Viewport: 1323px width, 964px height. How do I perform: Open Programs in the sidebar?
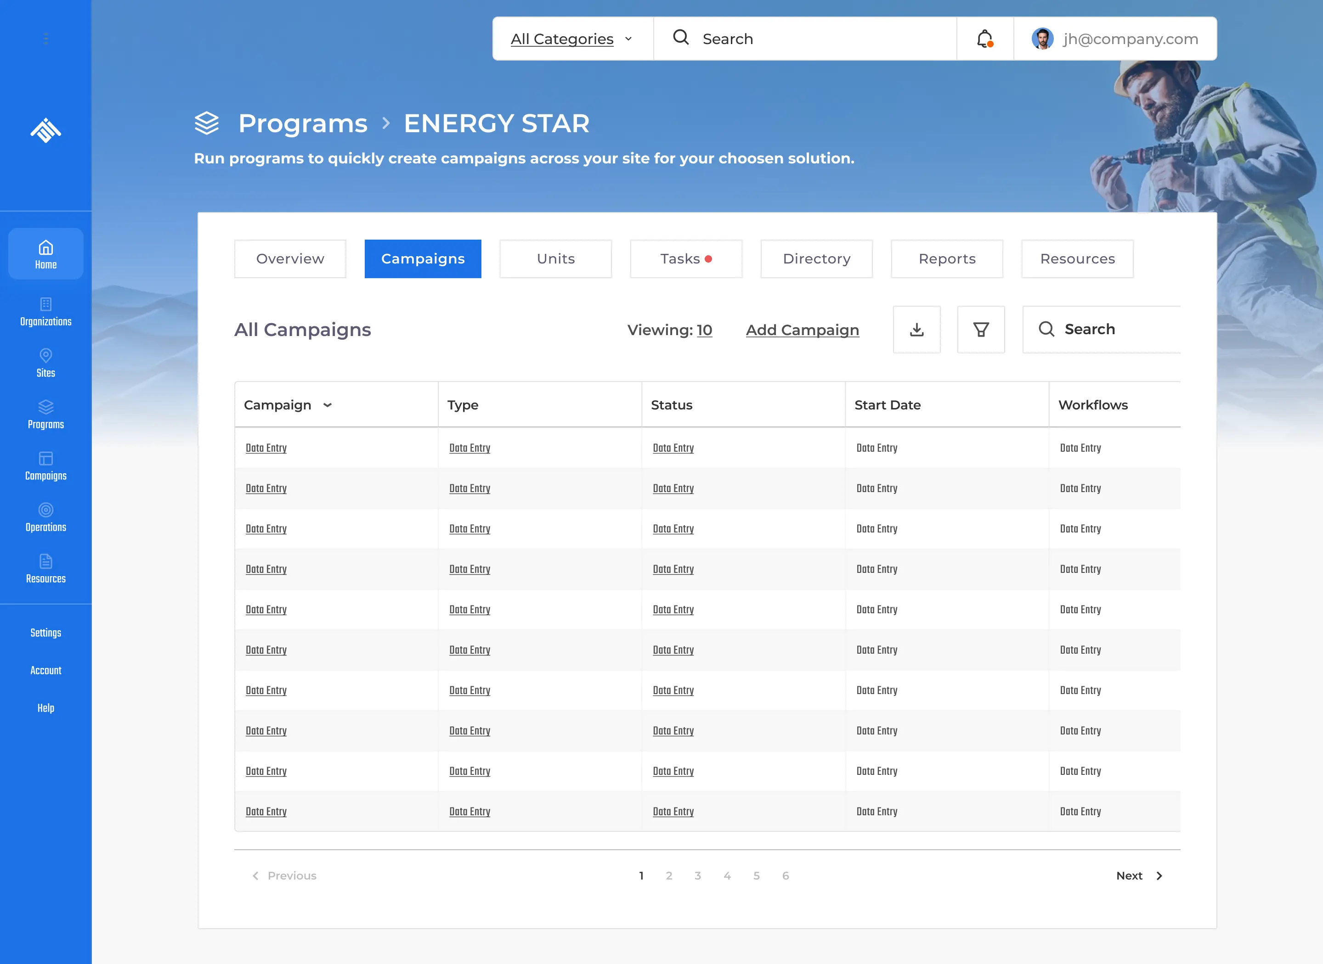(45, 415)
